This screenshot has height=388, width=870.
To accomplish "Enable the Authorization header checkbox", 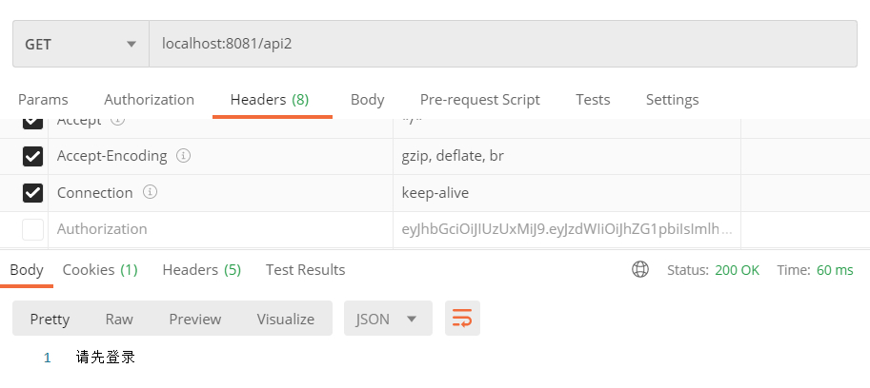I will (x=32, y=229).
